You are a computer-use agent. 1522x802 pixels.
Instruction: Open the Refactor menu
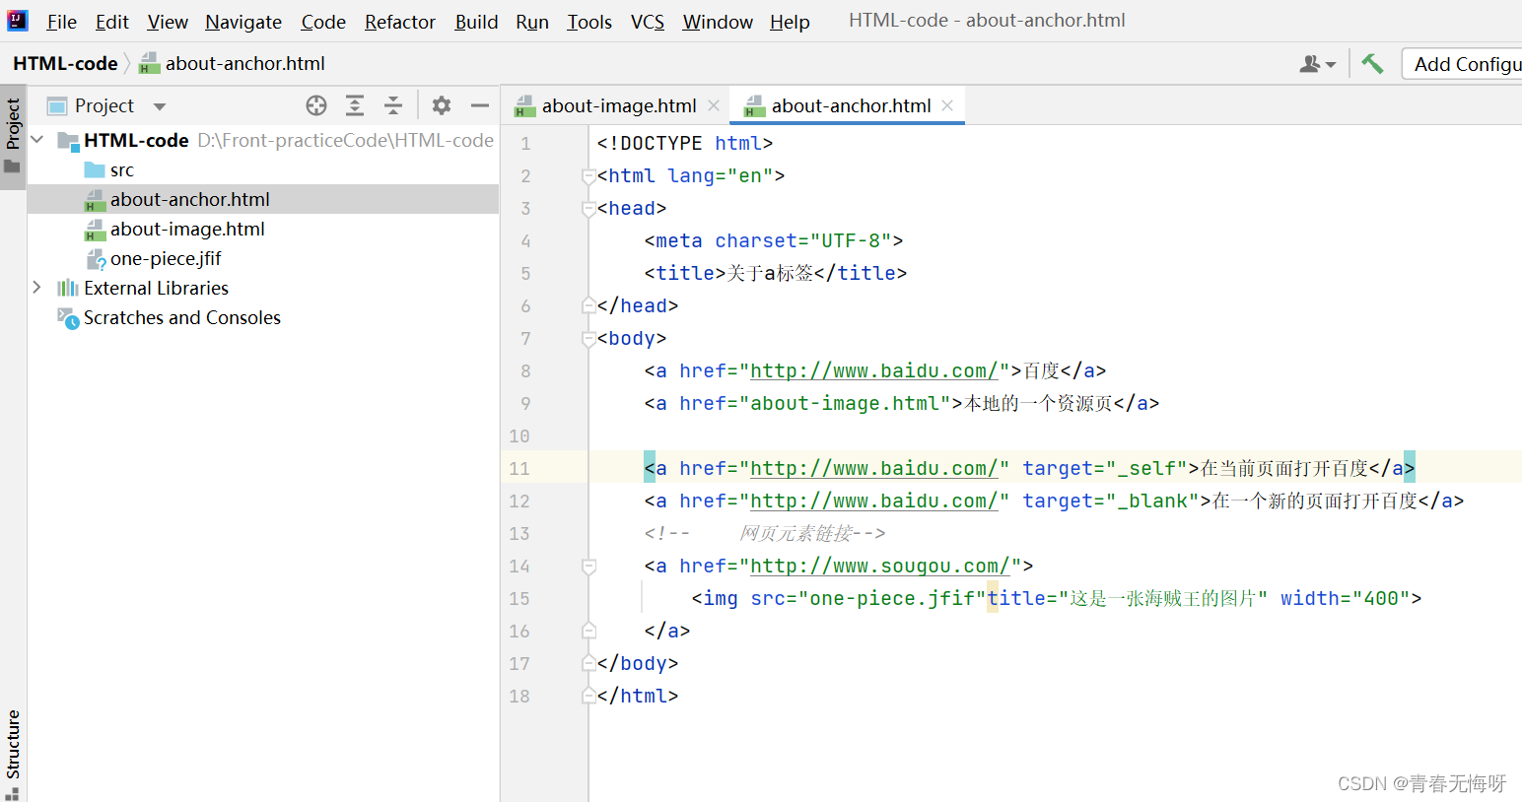coord(400,22)
